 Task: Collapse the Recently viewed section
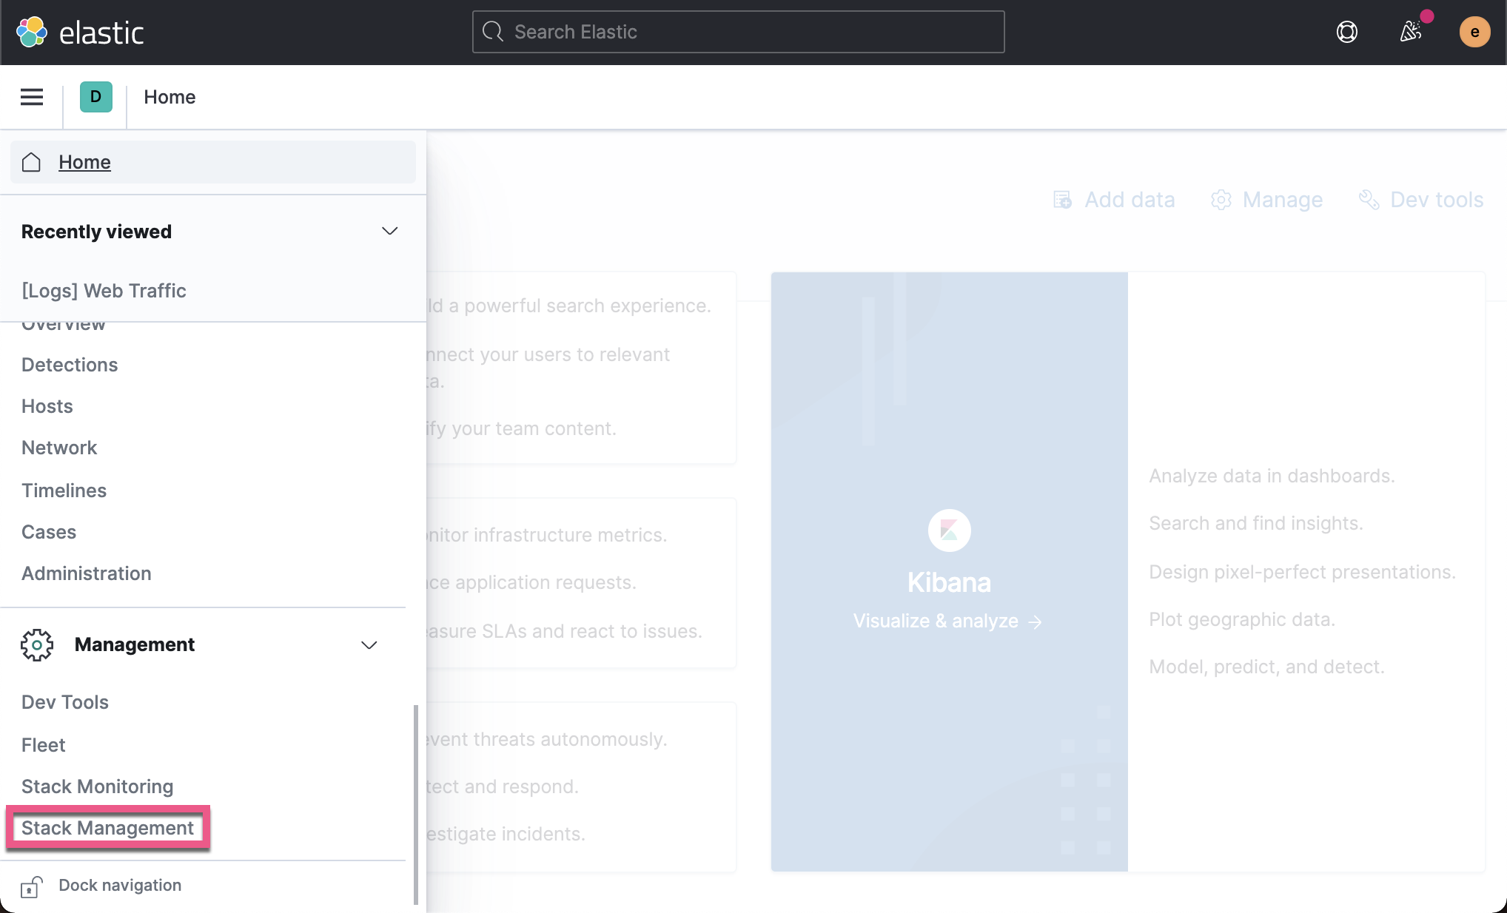[x=389, y=232]
